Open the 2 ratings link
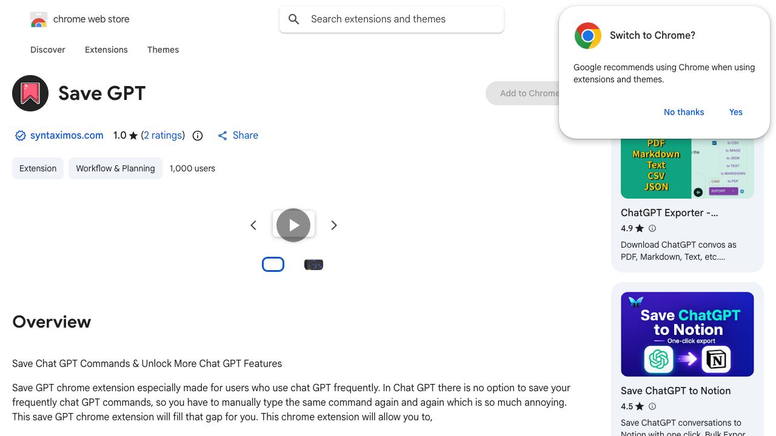Image resolution: width=776 pixels, height=436 pixels. coord(163,136)
